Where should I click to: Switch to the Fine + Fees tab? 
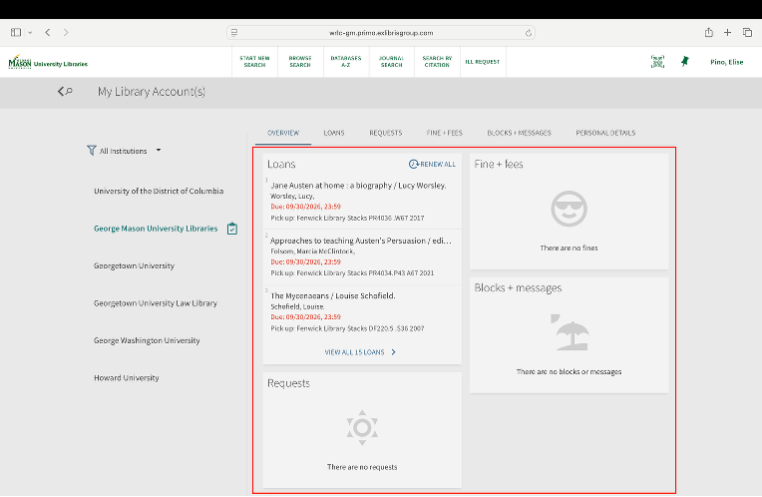445,133
